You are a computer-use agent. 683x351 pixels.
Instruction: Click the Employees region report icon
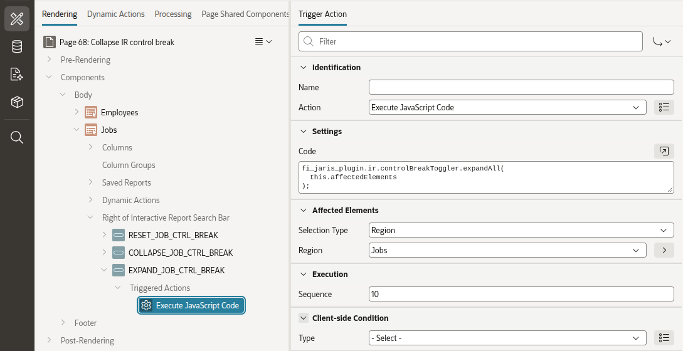pos(91,112)
